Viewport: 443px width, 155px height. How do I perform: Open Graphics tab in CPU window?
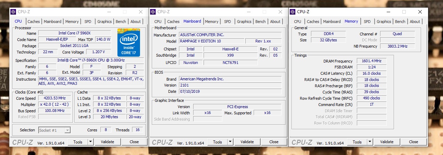[104, 22]
